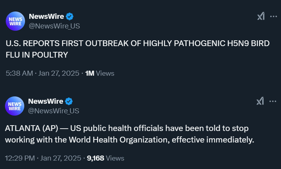This screenshot has width=281, height=169.
Task: Click the H5N9 bird flu outbreak tweet text
Action: tap(138, 49)
